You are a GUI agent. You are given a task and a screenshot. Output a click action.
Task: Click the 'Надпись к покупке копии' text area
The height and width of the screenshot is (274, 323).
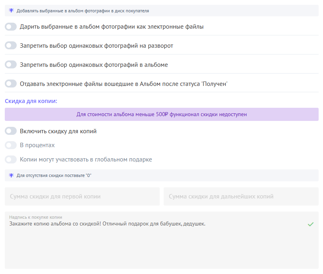pos(159,247)
